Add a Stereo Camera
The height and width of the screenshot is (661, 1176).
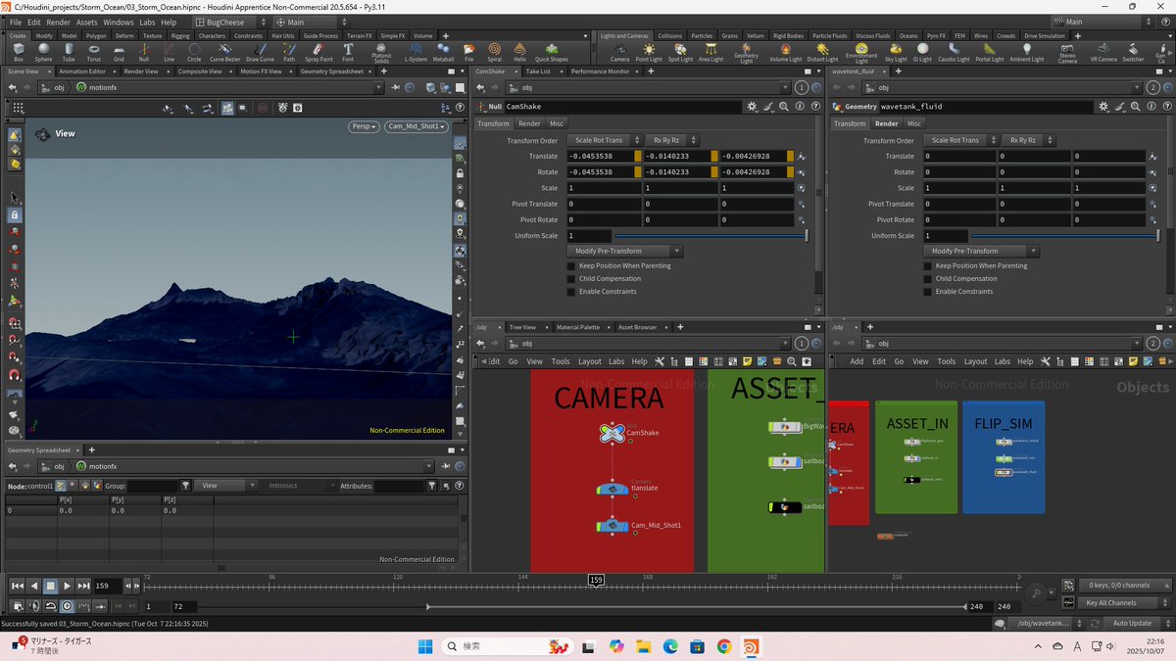[x=1067, y=52]
